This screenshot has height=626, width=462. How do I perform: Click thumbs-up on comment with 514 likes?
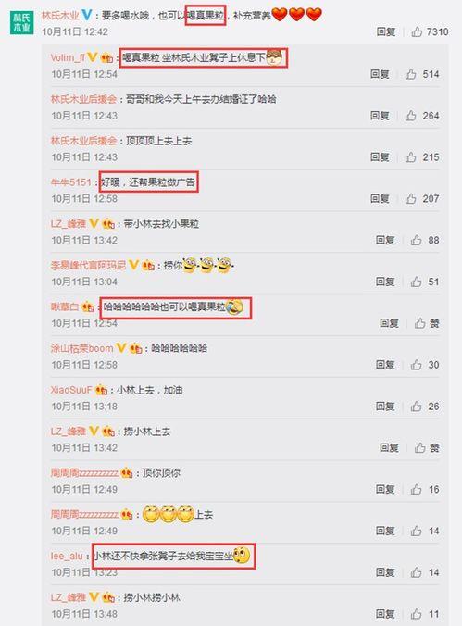(410, 74)
